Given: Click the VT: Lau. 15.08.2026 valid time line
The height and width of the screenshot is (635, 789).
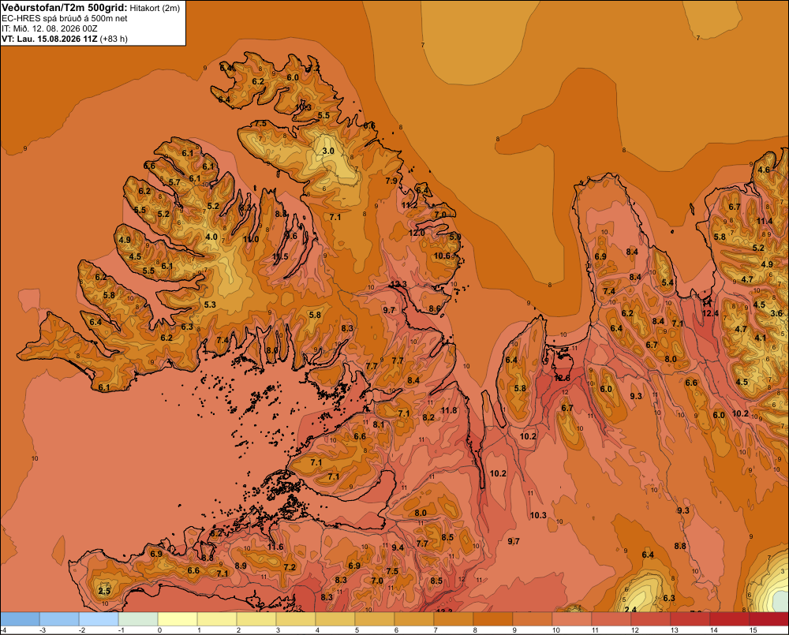Looking at the screenshot, I should (x=65, y=39).
